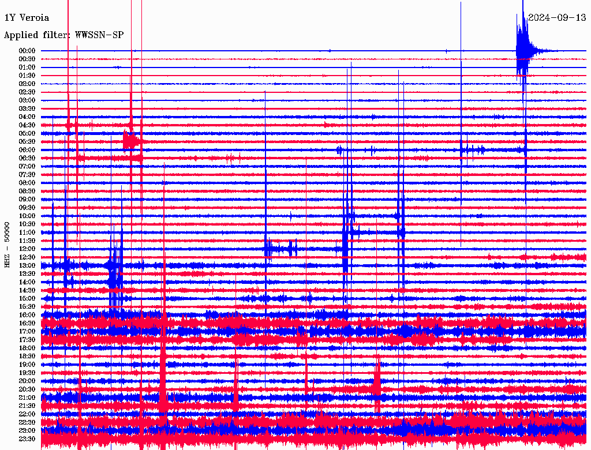Select the 23:00 time label

27,431
